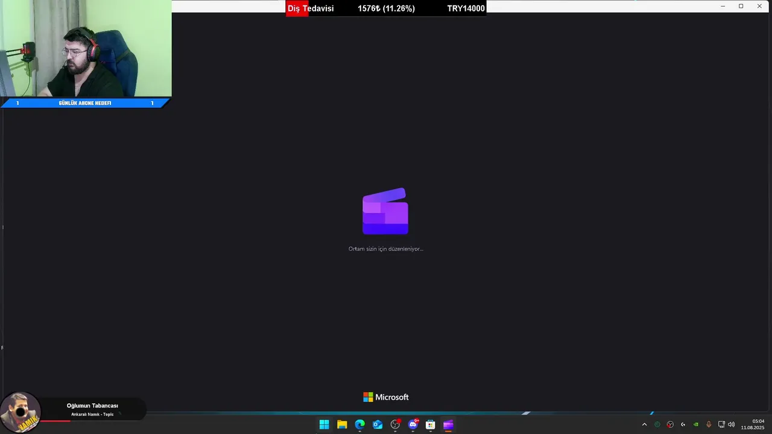This screenshot has height=434, width=772.
Task: Minimize the Clipchamp window
Action: point(723,6)
